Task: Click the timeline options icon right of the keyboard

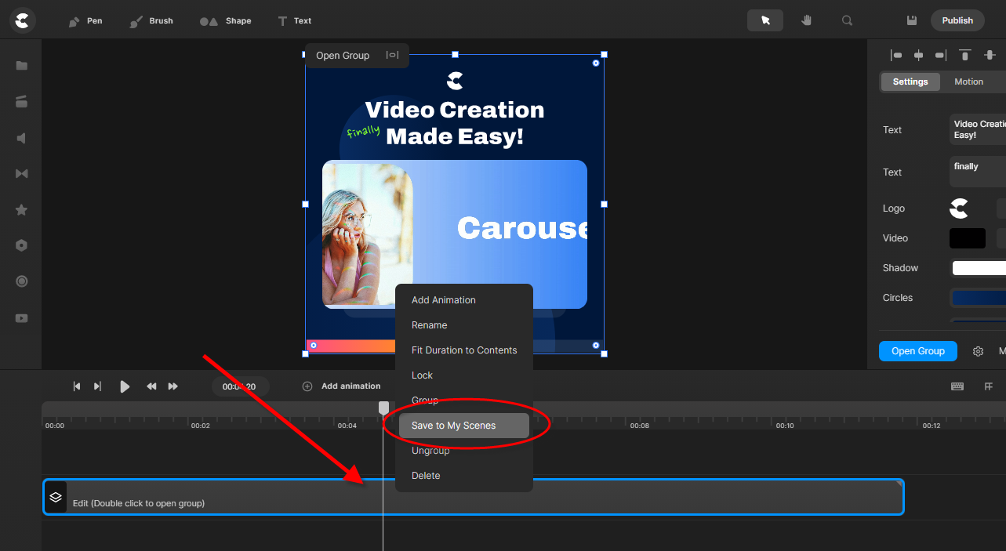Action: 989,386
